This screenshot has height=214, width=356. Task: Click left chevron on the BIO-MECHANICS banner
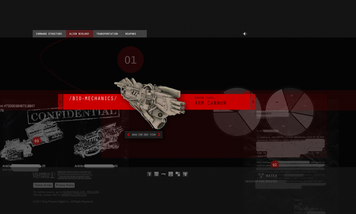pyautogui.click(x=61, y=101)
